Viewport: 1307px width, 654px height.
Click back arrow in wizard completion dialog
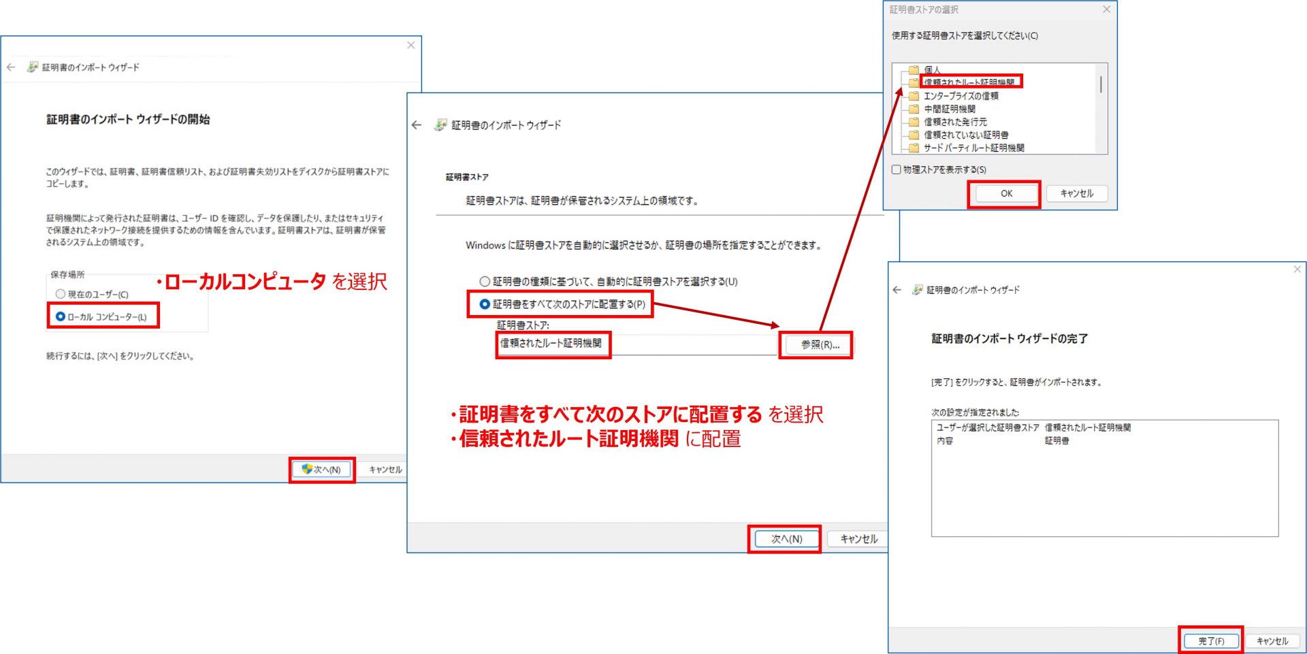click(897, 290)
